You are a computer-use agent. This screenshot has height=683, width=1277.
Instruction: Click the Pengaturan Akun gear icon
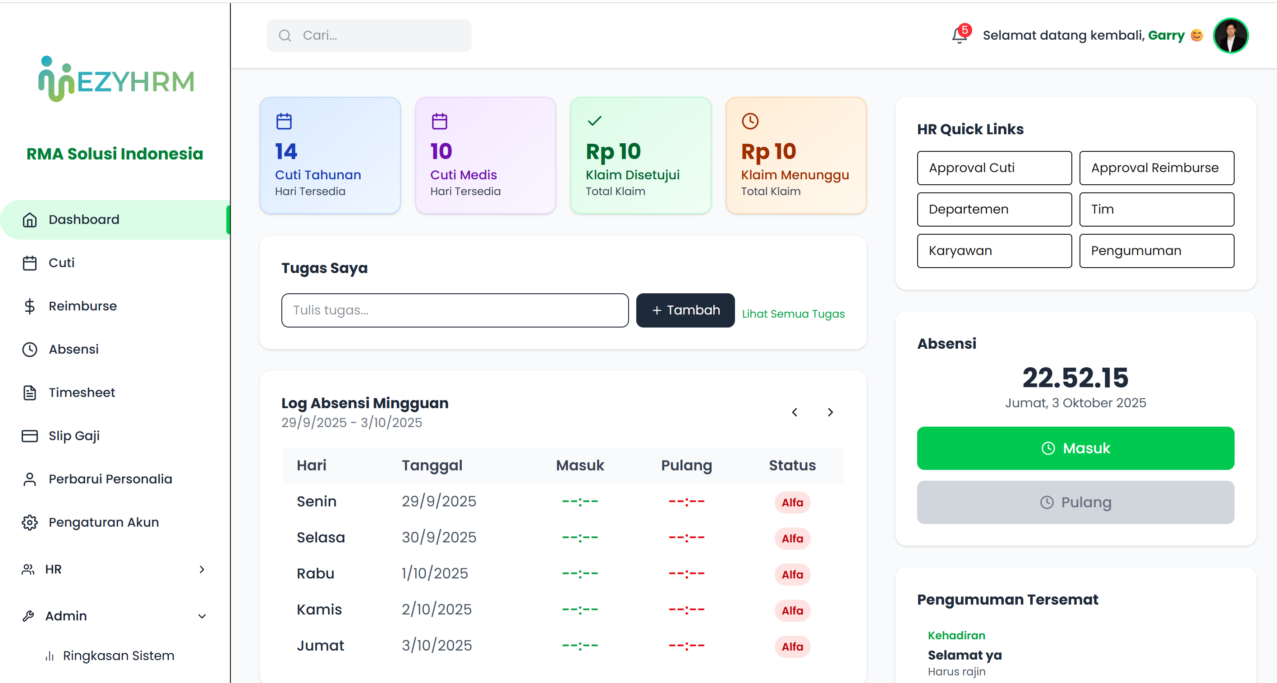point(29,522)
